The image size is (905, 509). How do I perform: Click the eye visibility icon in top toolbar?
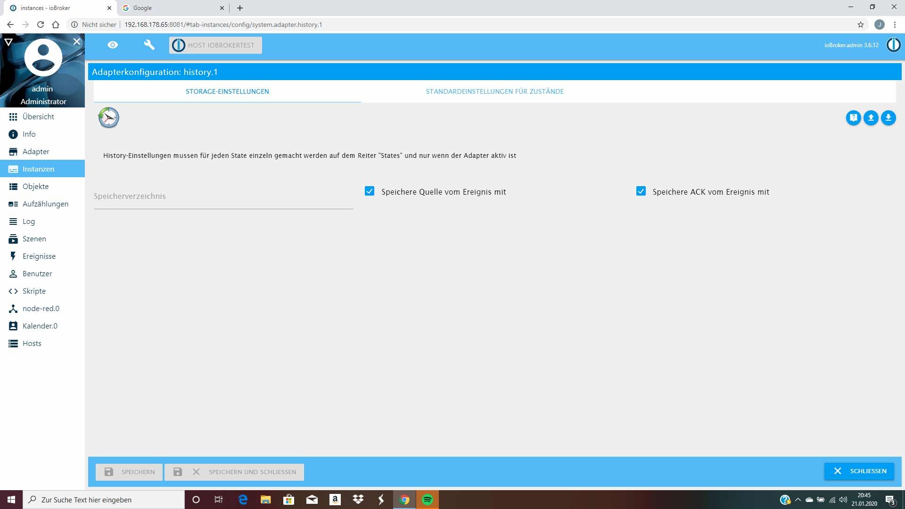[x=113, y=45]
